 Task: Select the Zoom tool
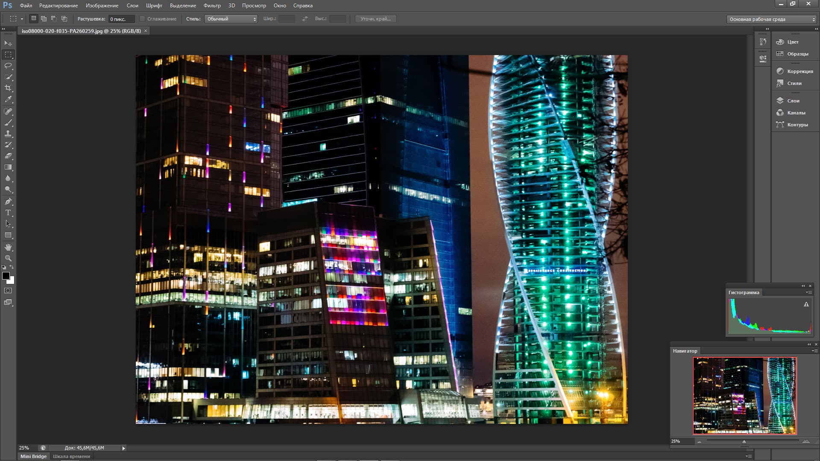(8, 258)
